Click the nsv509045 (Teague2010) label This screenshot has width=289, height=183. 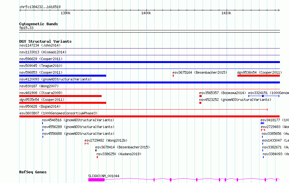pos(41,66)
